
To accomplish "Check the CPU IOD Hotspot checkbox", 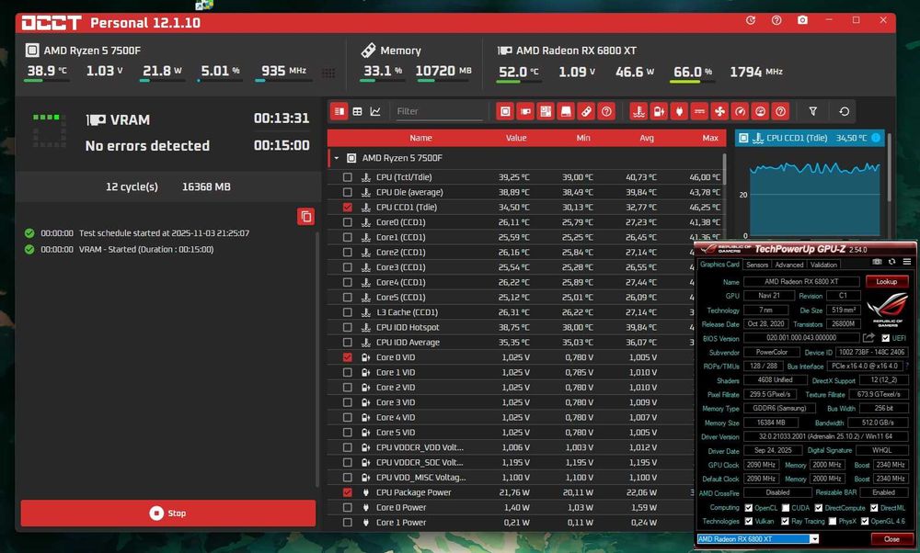I will click(x=348, y=327).
